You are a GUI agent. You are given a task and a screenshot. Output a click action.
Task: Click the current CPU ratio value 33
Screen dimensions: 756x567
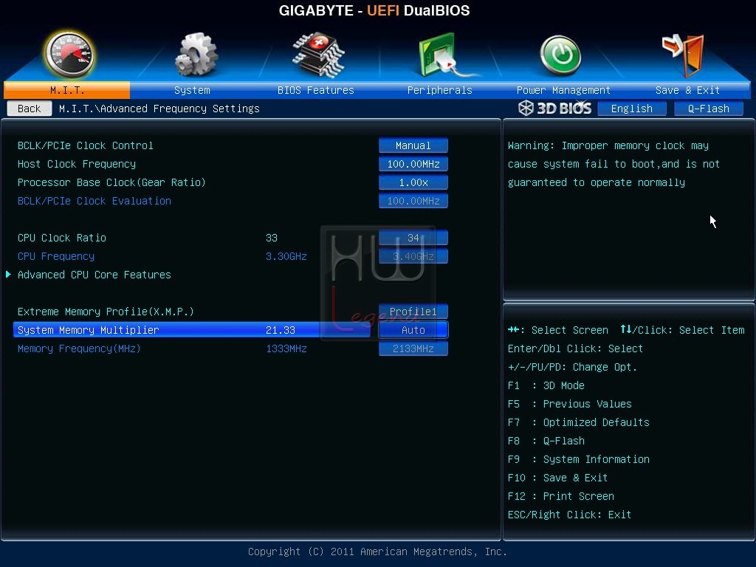point(272,238)
